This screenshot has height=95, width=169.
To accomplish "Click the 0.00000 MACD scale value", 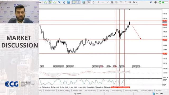I will pos(165,73).
